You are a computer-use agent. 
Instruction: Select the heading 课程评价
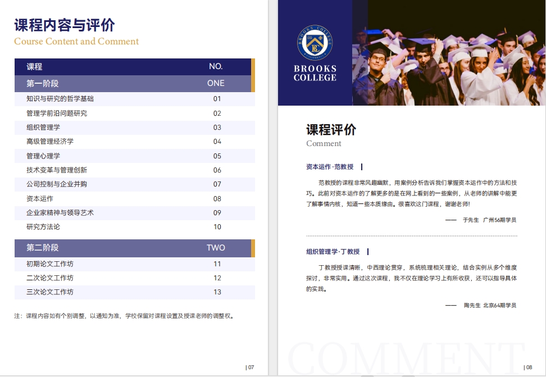pos(331,130)
